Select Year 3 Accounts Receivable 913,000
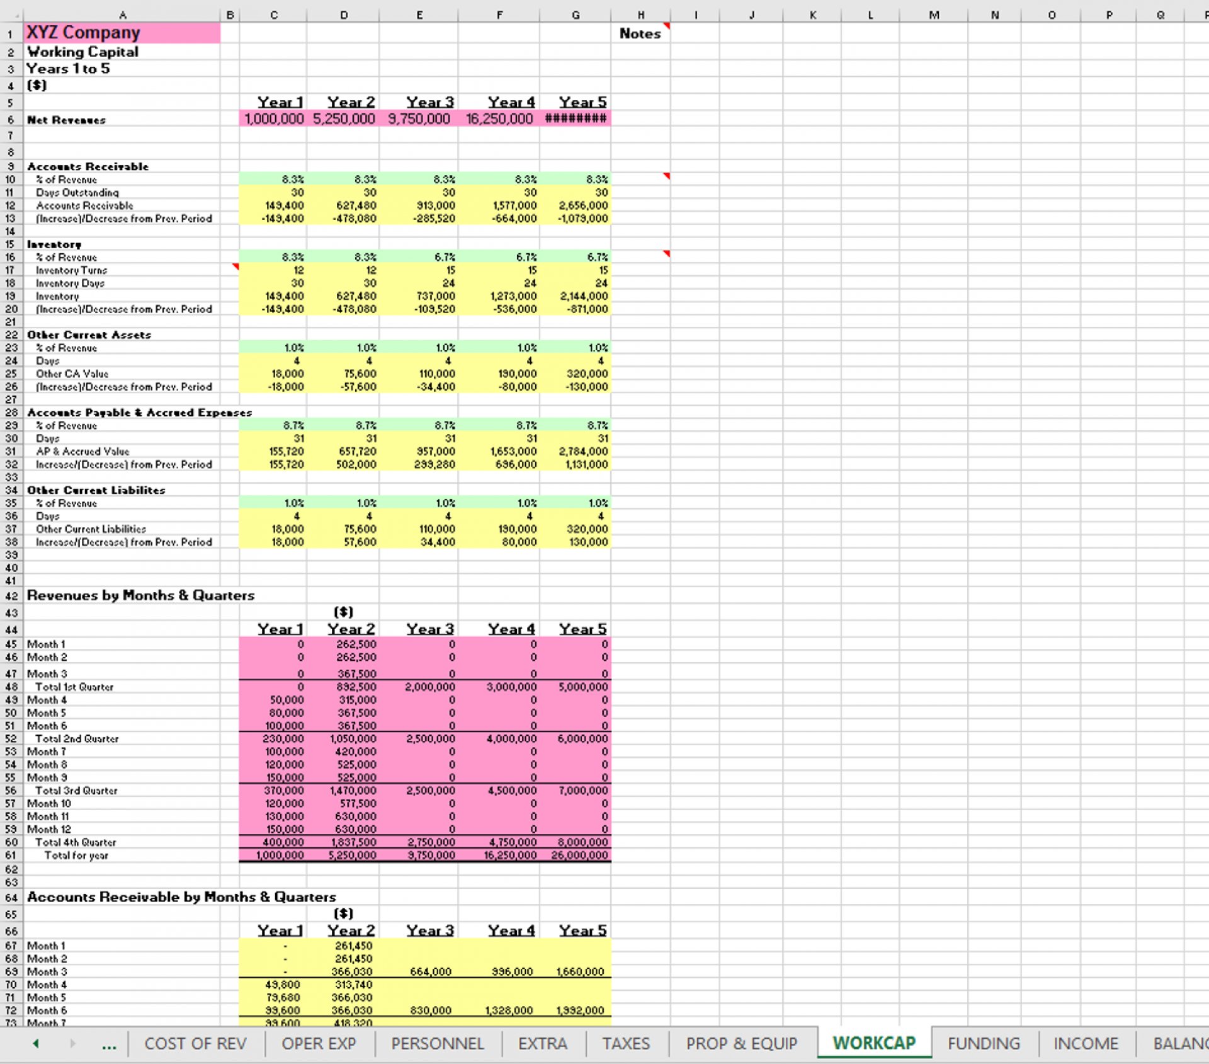The height and width of the screenshot is (1064, 1209). tap(419, 205)
